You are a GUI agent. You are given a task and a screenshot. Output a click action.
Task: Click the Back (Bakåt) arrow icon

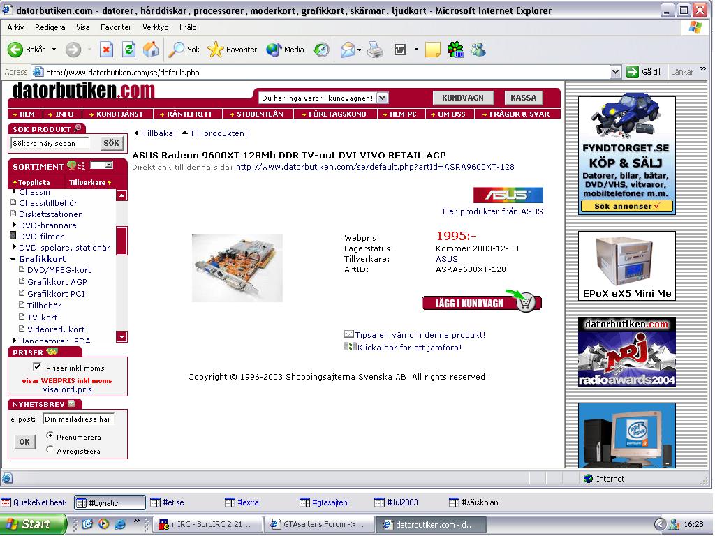pyautogui.click(x=15, y=50)
